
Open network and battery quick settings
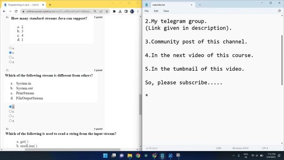pos(257,156)
